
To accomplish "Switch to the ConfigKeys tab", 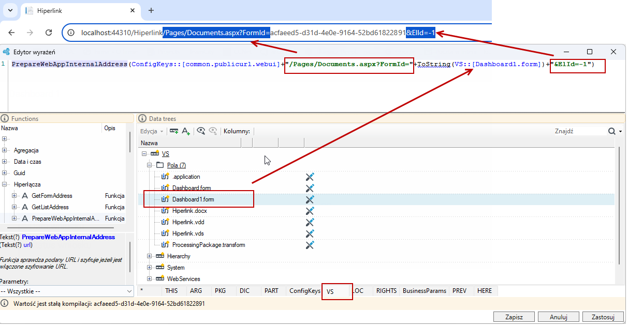I will pos(304,291).
